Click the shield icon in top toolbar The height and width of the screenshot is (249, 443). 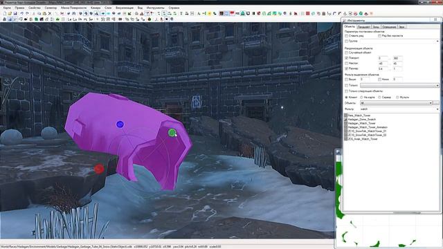tap(248, 13)
